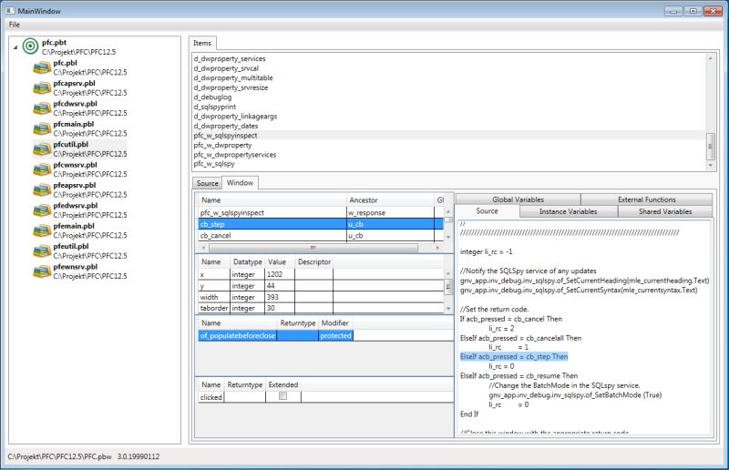
Task: Select the cb_step control row
Action: [321, 224]
